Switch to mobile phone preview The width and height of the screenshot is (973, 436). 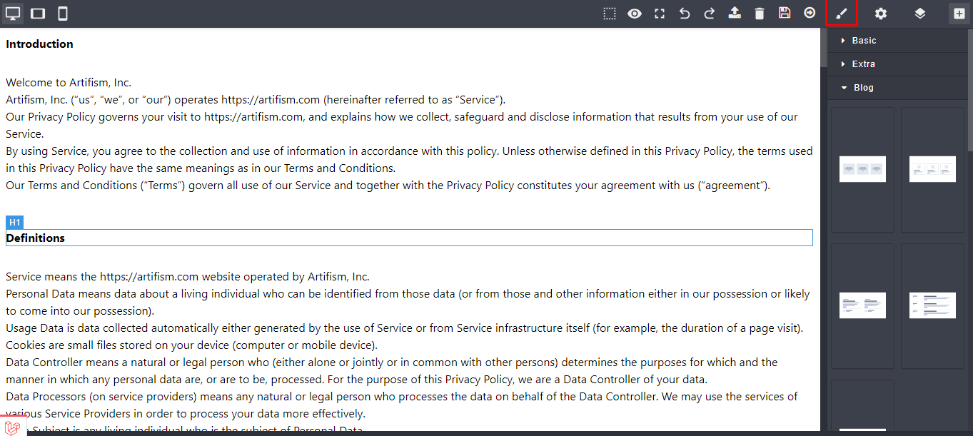(x=63, y=14)
